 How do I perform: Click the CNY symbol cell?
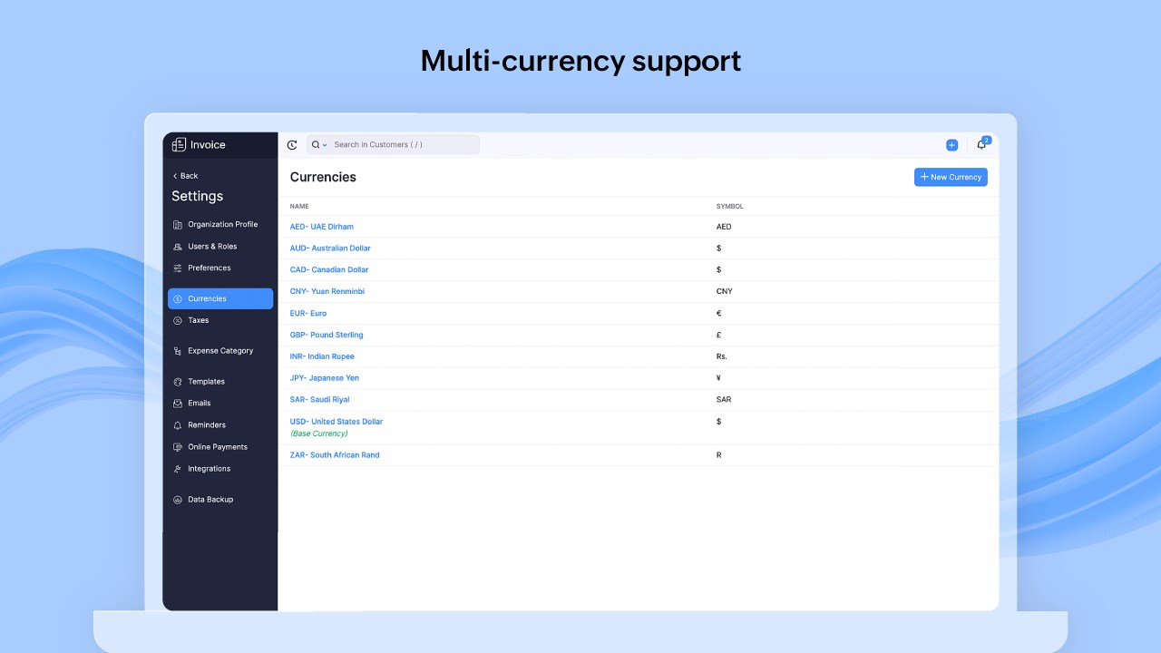(725, 292)
